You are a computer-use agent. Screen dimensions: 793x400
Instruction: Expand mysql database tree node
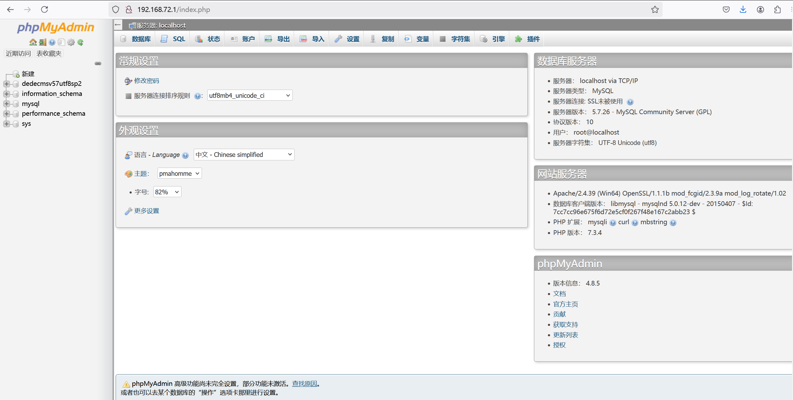tap(7, 104)
